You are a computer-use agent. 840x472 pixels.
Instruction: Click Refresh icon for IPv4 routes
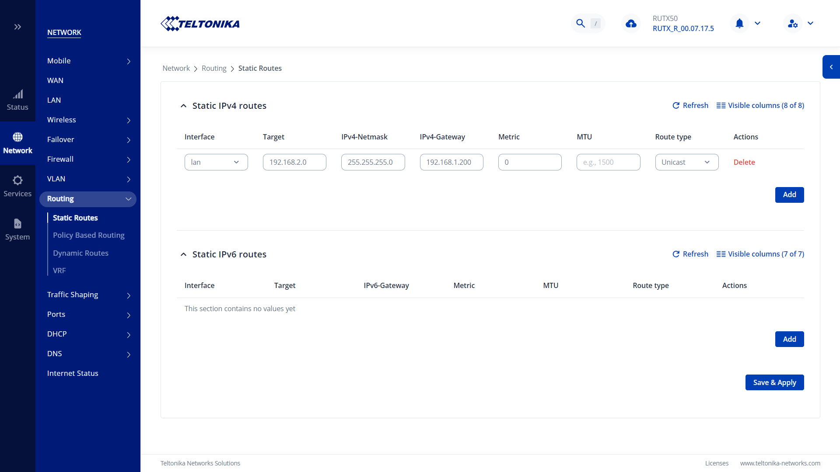tap(676, 106)
